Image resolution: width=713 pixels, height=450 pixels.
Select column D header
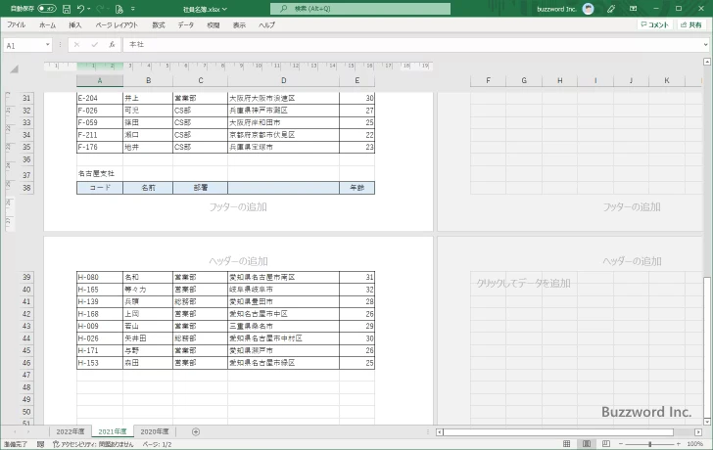point(283,80)
